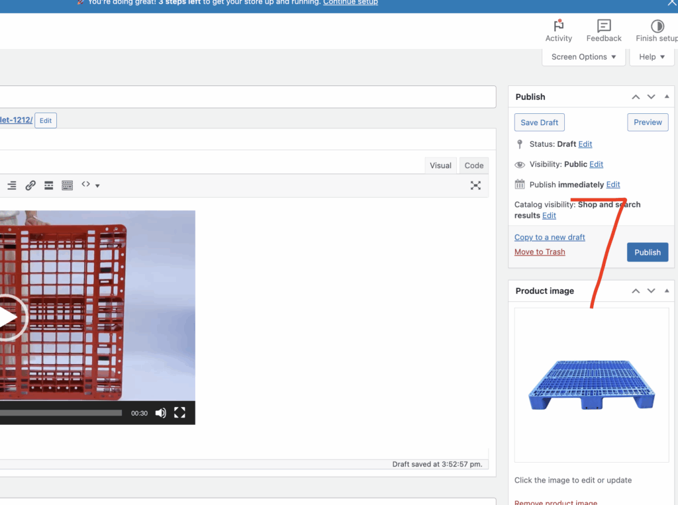Insert a Read More tag
The height and width of the screenshot is (505, 678).
coord(48,186)
